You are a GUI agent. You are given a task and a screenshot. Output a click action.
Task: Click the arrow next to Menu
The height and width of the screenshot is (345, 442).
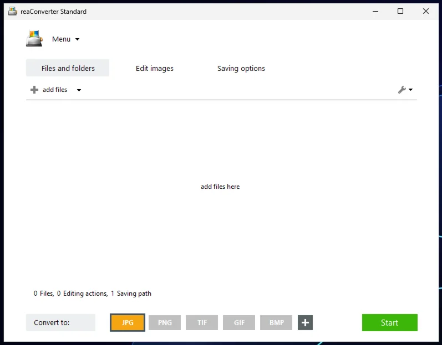pos(77,39)
